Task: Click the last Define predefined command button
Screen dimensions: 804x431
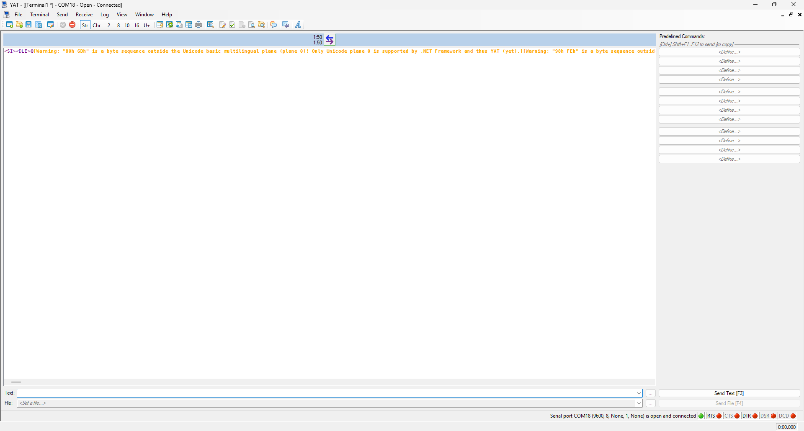Action: tap(729, 159)
